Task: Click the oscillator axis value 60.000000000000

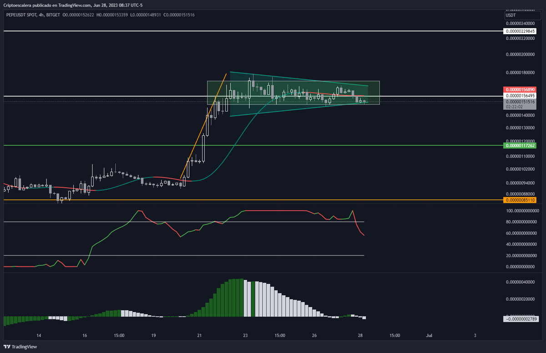Action: point(521,233)
